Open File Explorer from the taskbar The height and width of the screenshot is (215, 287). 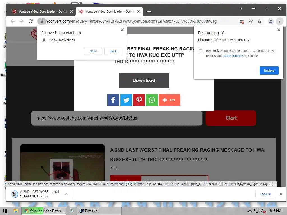point(16,211)
